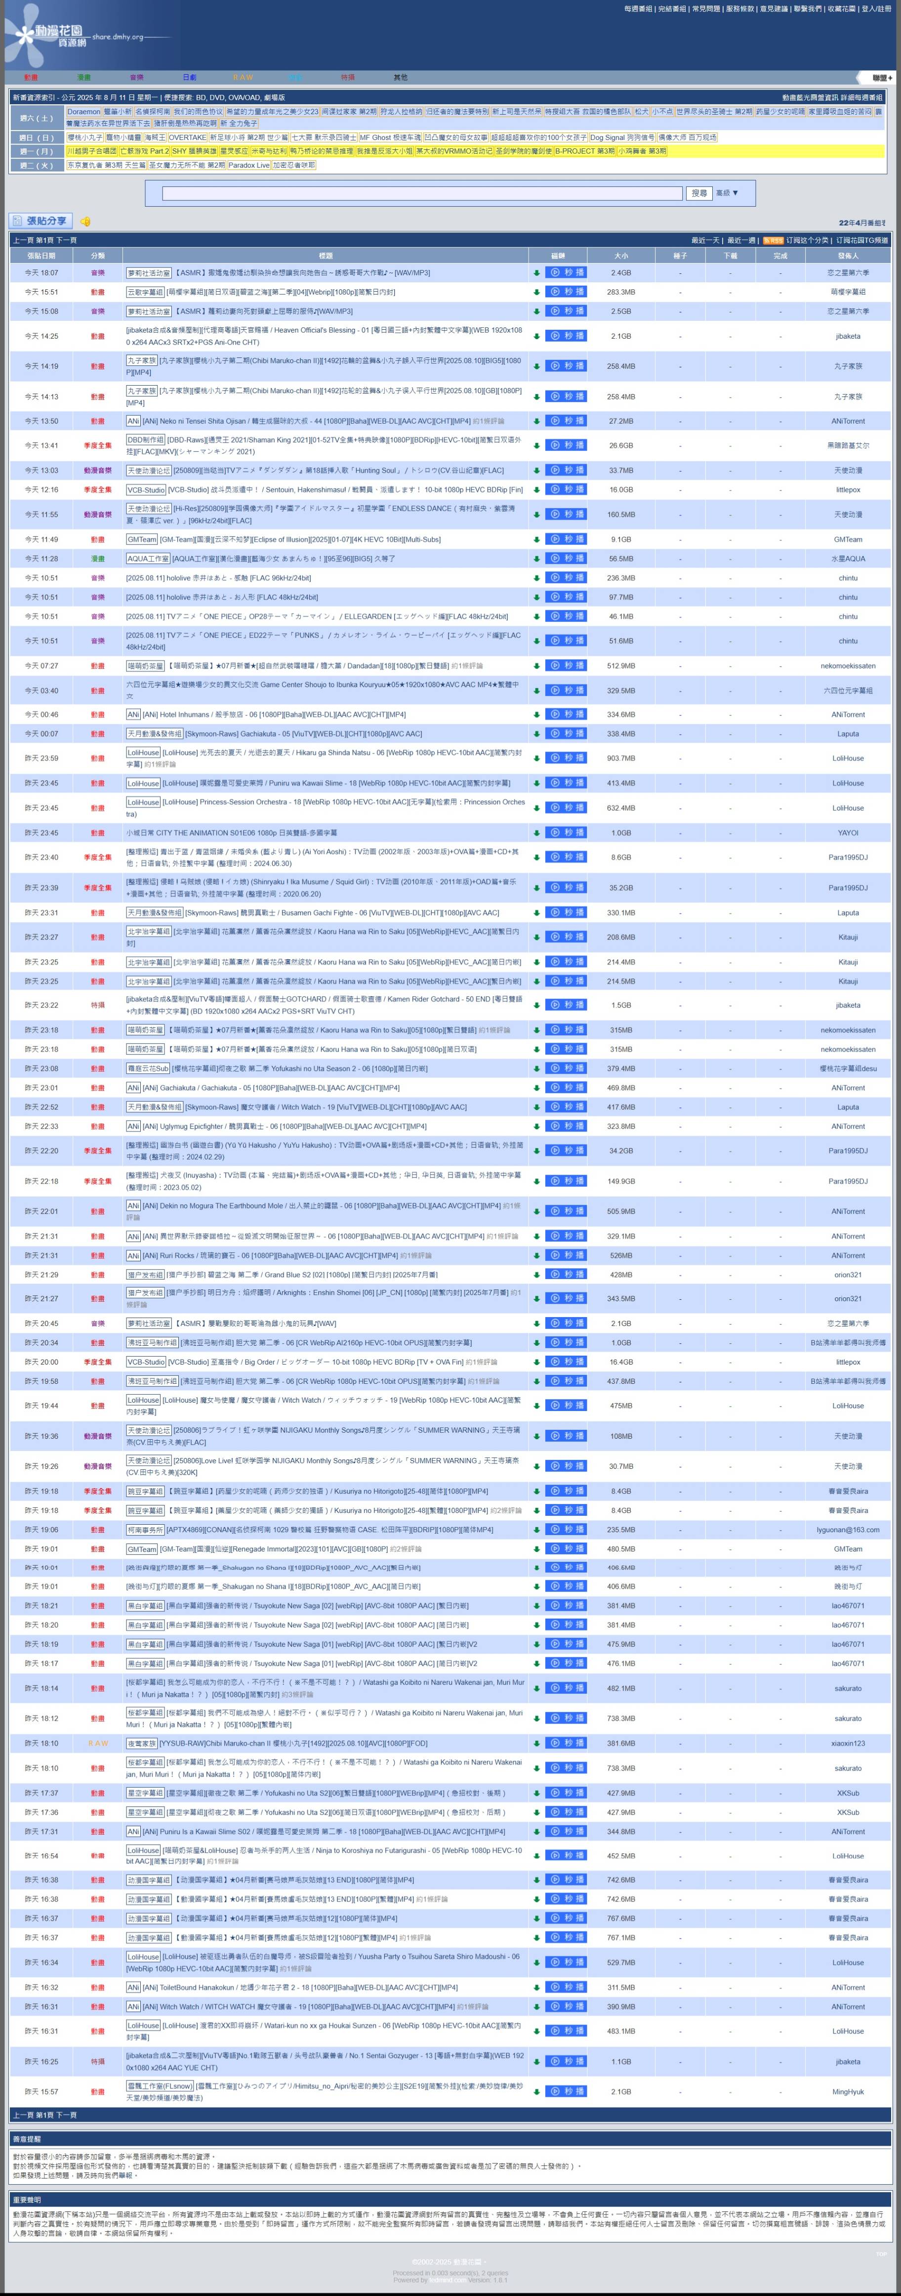This screenshot has height=2296, width=901.
Task: Click 週六(土) weekday index label
Action: (x=37, y=118)
